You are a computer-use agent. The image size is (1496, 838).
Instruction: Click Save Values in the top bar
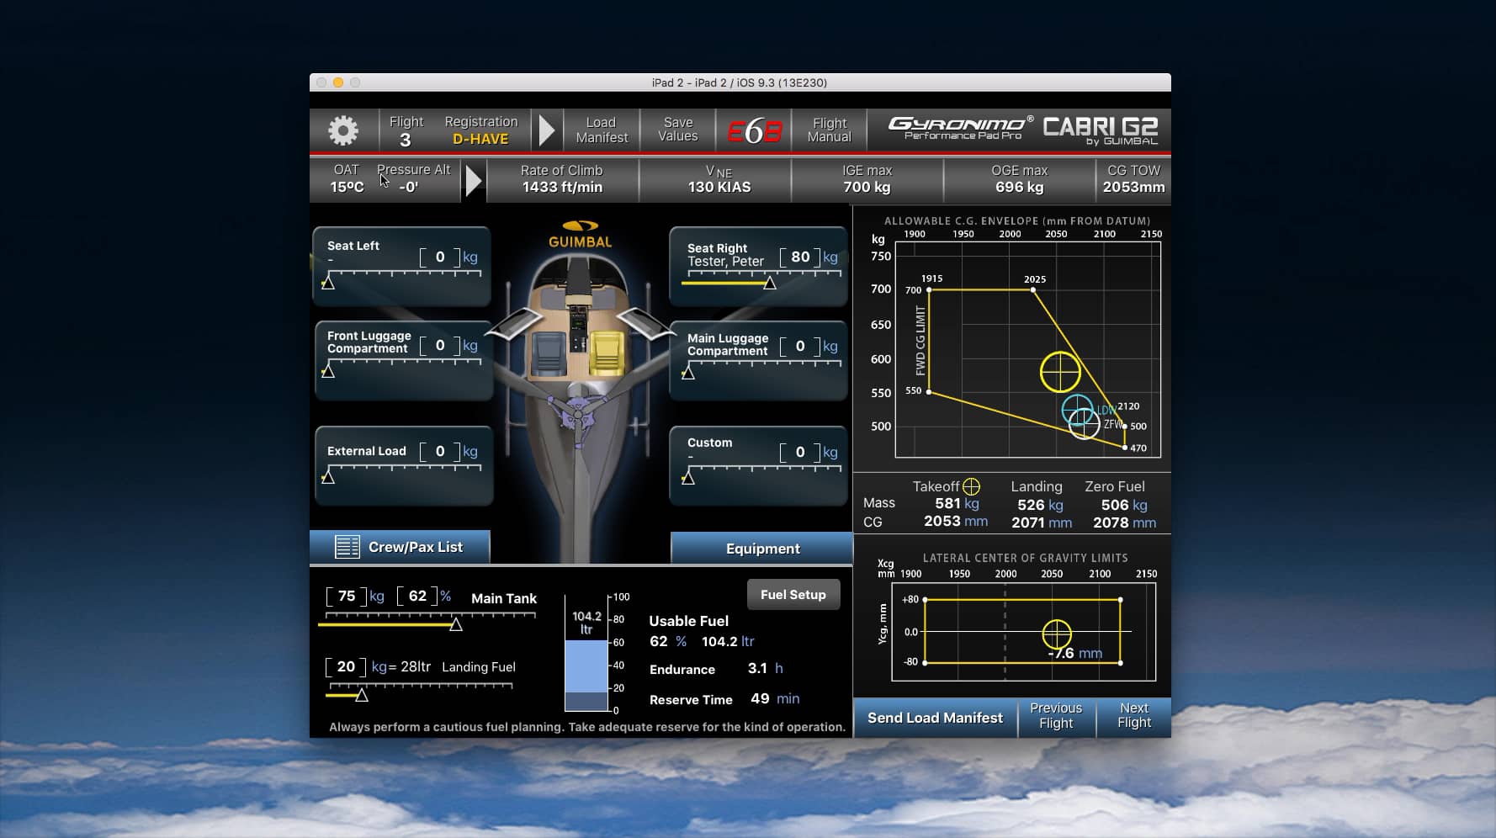[677, 130]
